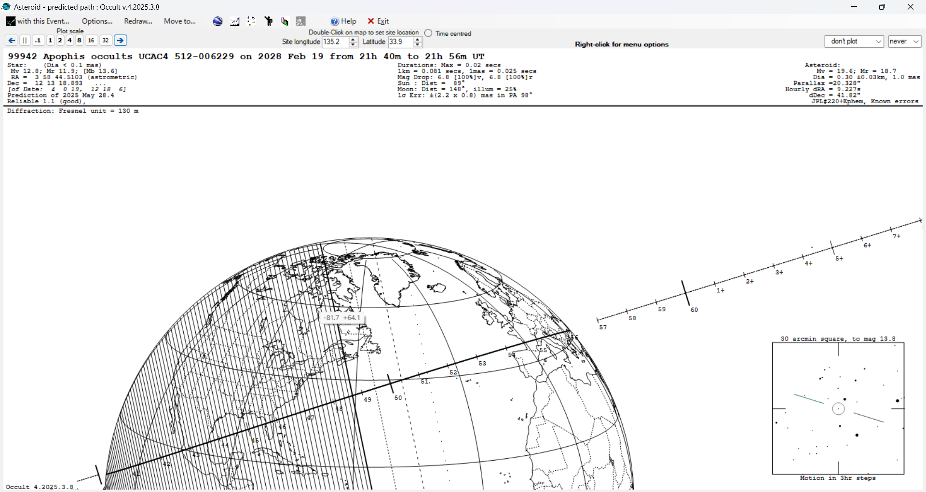
Task: Click the greyed-out image toolbar icon
Action: [x=301, y=21]
